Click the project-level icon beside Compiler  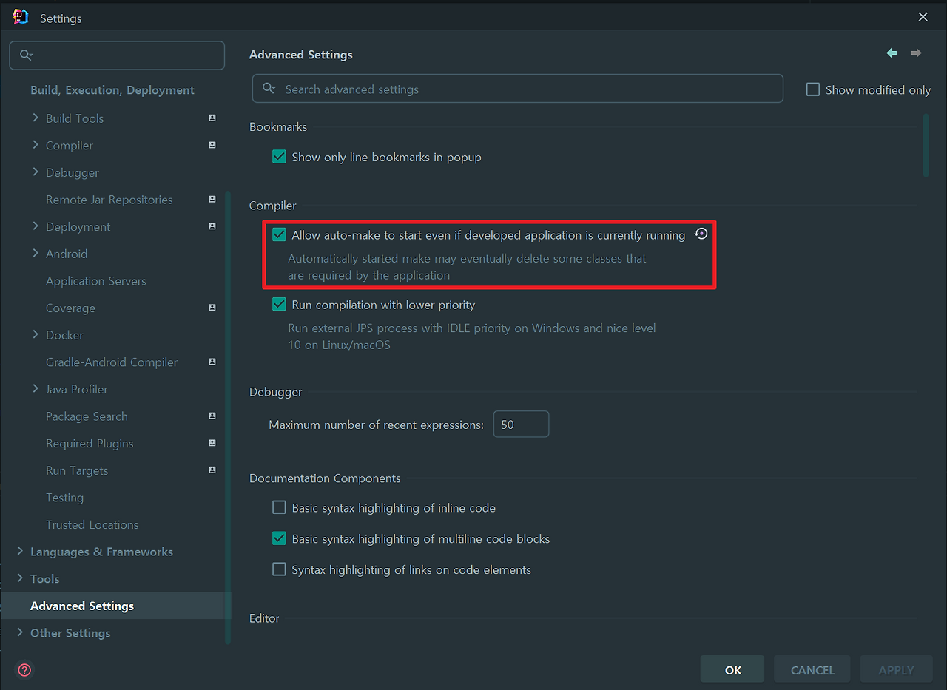click(x=212, y=145)
